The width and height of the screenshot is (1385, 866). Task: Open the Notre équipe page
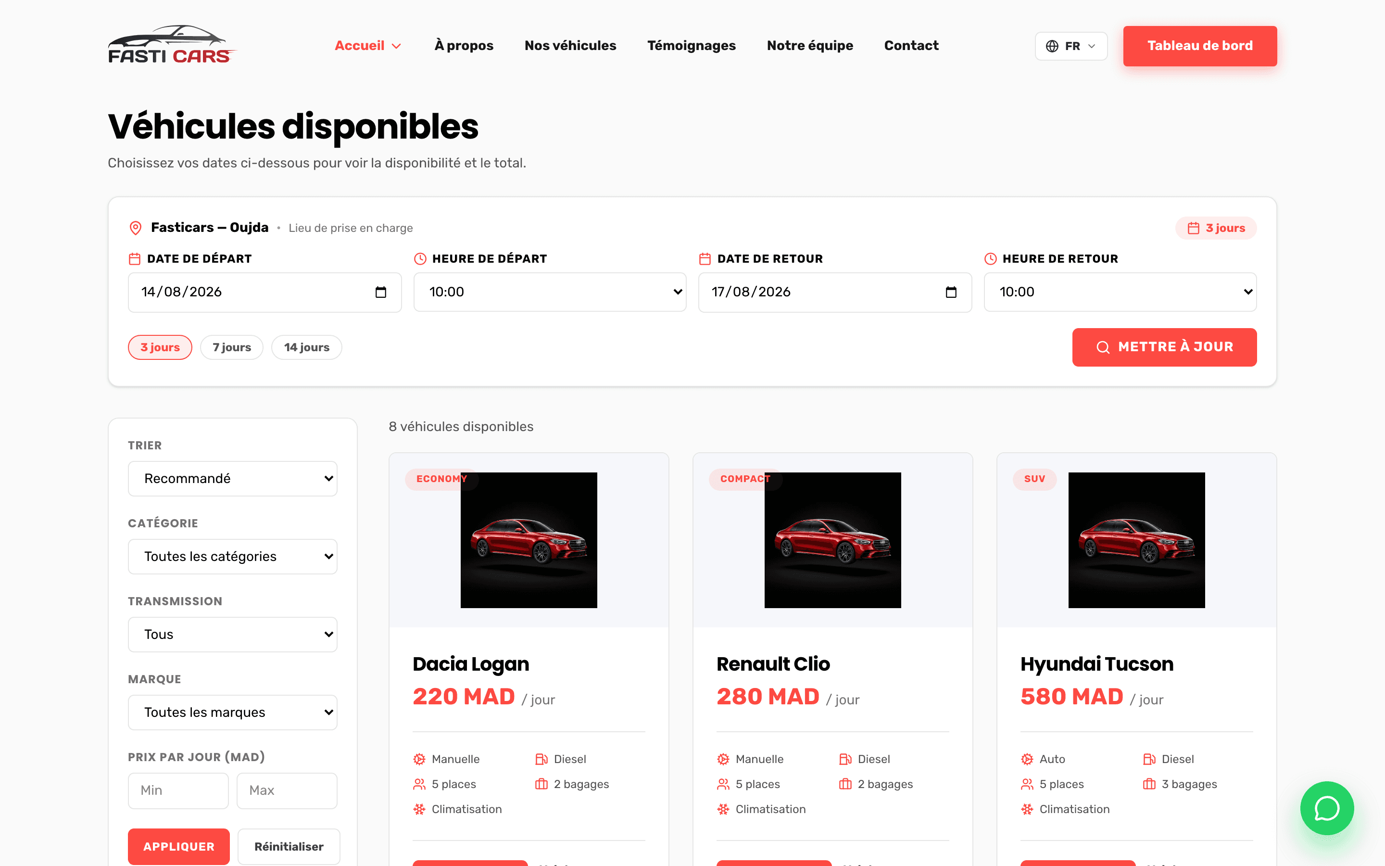coord(810,46)
